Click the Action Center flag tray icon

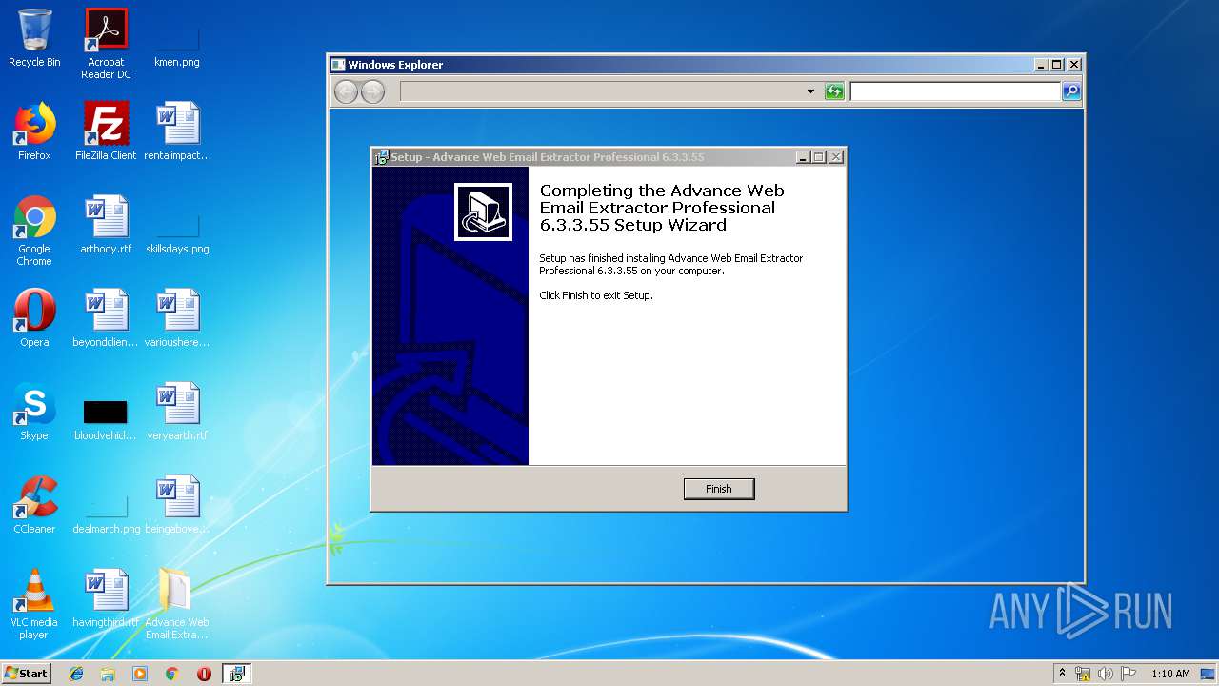coord(1129,674)
